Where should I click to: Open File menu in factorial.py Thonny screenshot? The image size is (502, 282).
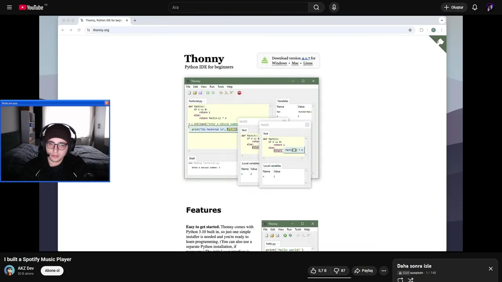point(188,87)
